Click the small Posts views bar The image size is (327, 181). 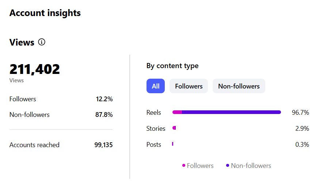pyautogui.click(x=172, y=144)
